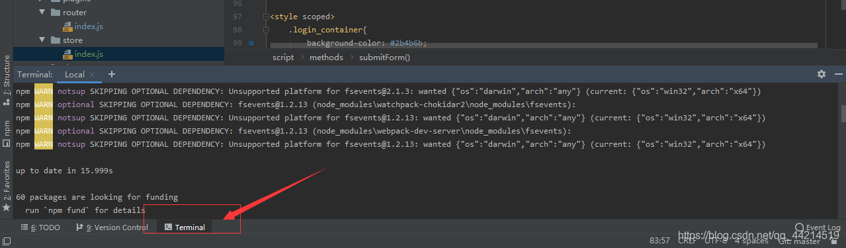Open the Version Control tool window
846x248 pixels.
click(x=112, y=227)
